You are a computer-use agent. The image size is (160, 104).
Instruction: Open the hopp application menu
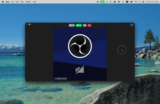click(7, 2)
